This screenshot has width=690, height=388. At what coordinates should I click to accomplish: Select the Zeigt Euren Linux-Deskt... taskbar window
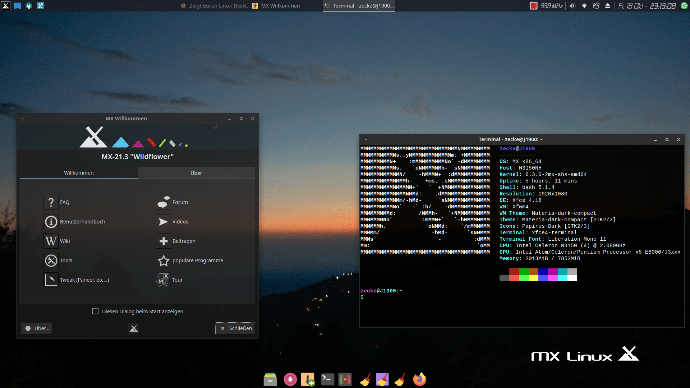coord(215,6)
